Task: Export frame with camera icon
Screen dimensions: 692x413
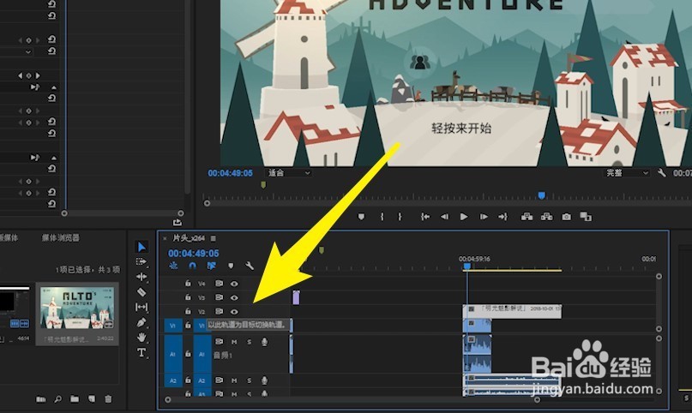Action: point(566,217)
